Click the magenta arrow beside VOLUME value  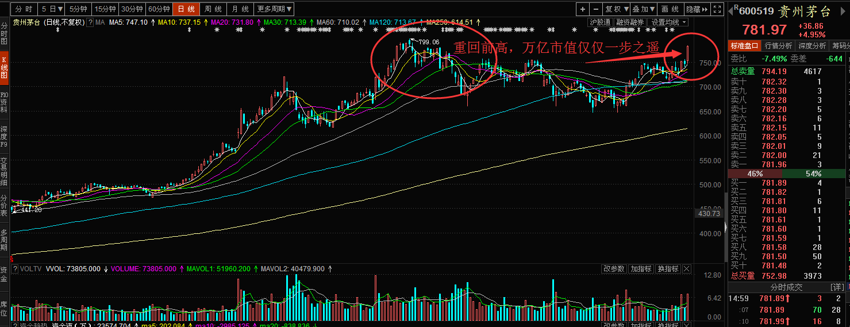click(182, 269)
